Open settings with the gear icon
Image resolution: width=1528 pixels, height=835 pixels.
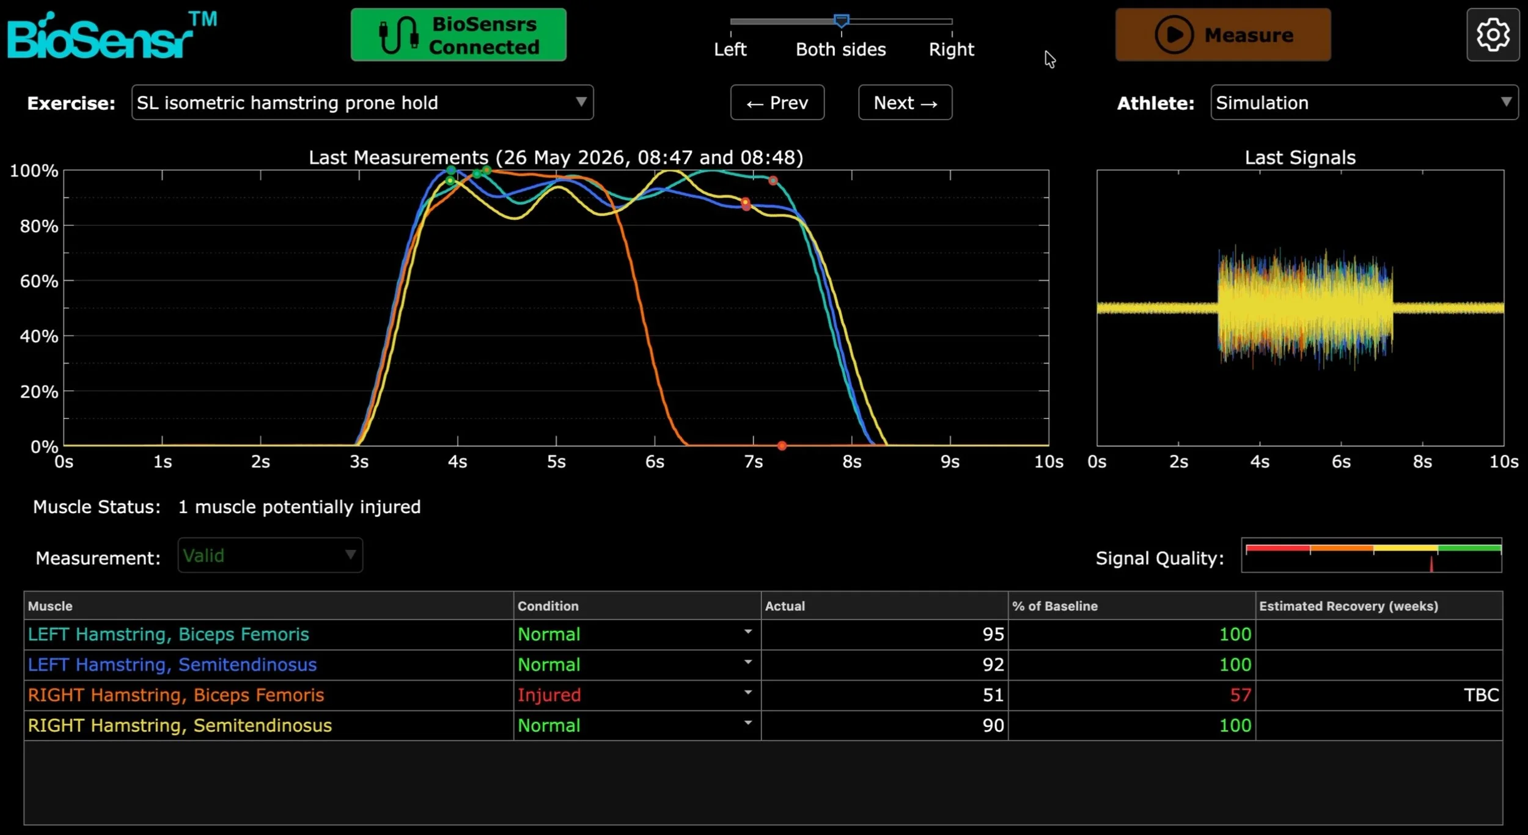[1493, 35]
